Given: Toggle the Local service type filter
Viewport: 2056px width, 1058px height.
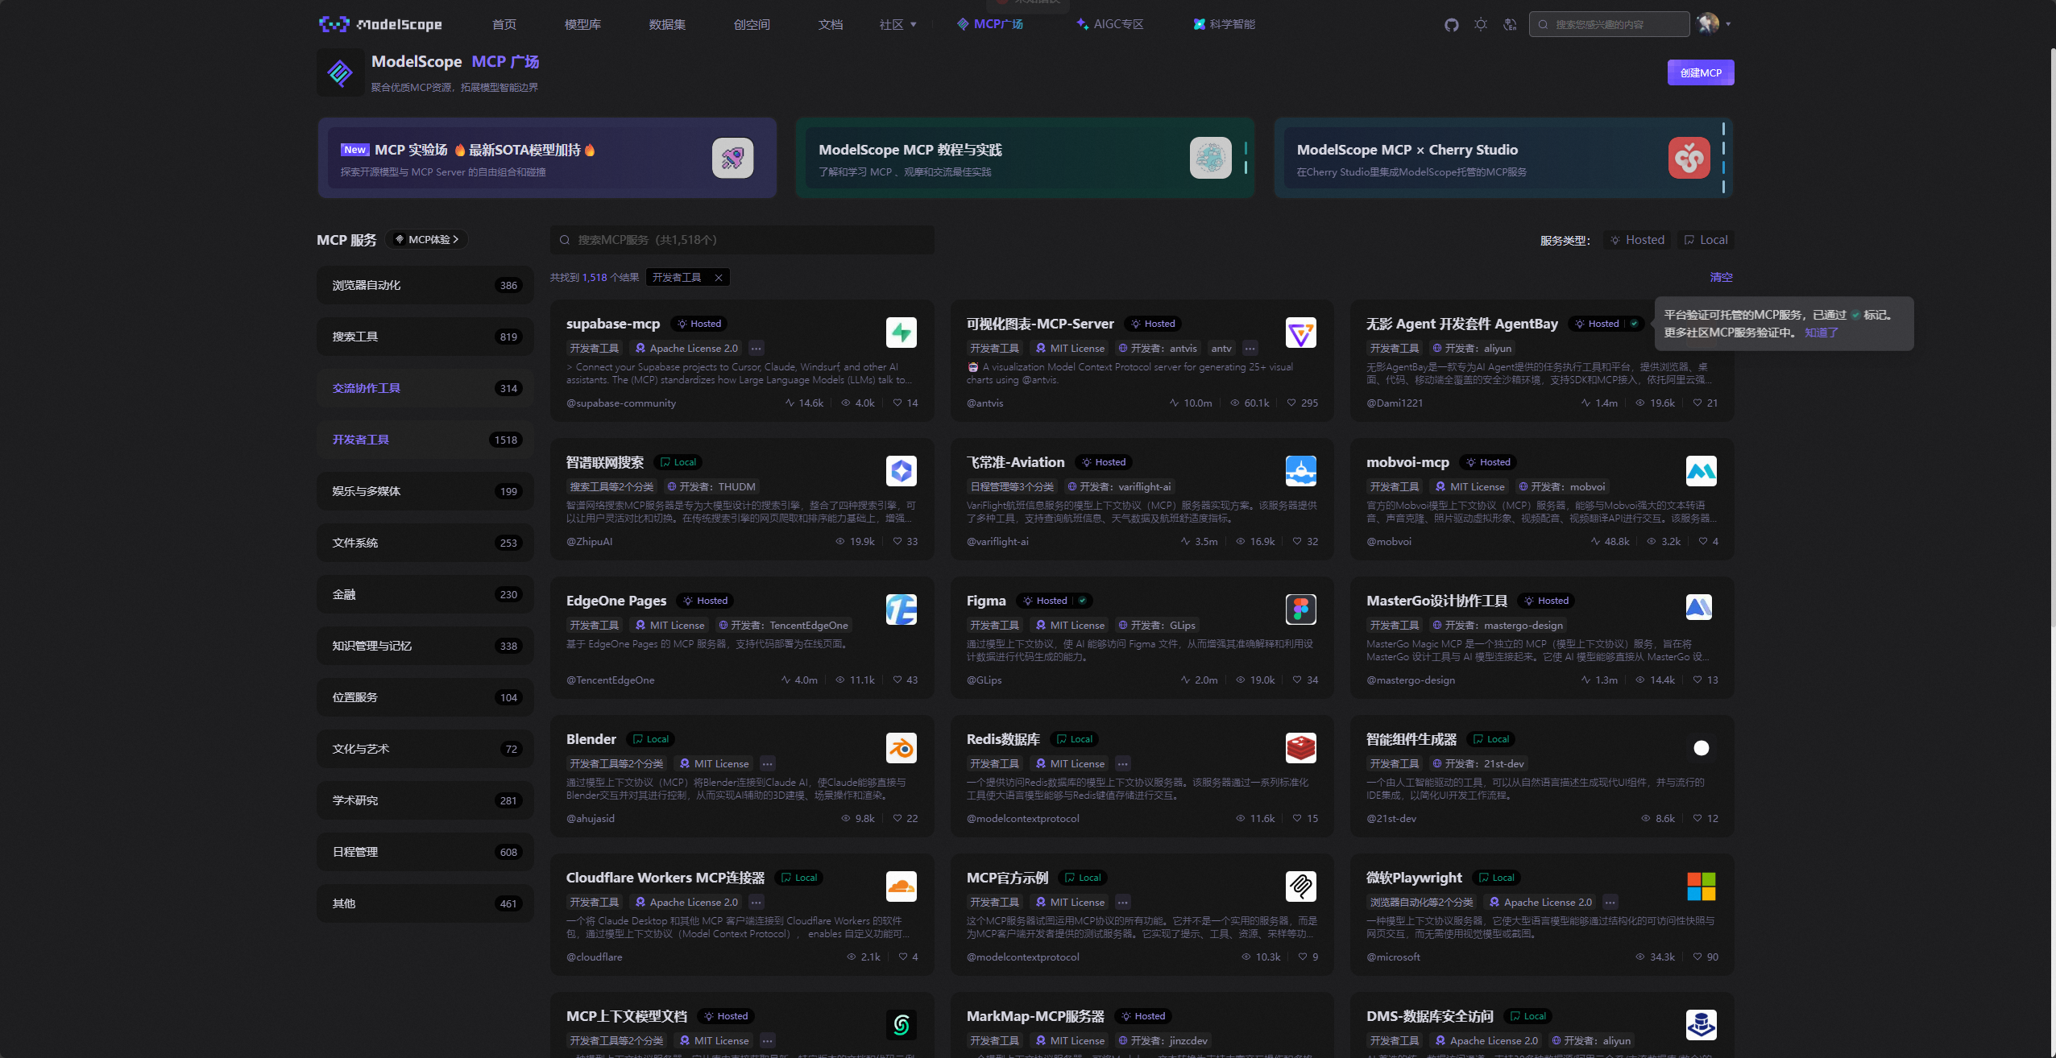Looking at the screenshot, I should click(1706, 240).
